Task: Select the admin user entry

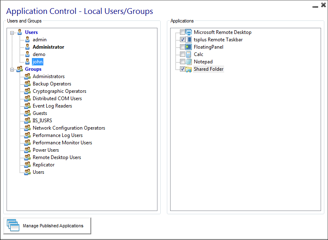Action: tap(40, 40)
